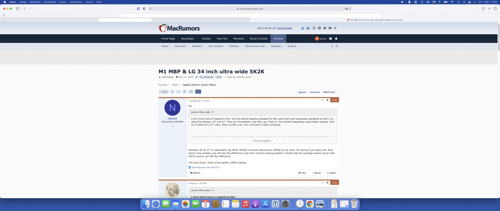This screenshot has height=211, width=500.
Task: Like post #251
Action: (x=302, y=173)
